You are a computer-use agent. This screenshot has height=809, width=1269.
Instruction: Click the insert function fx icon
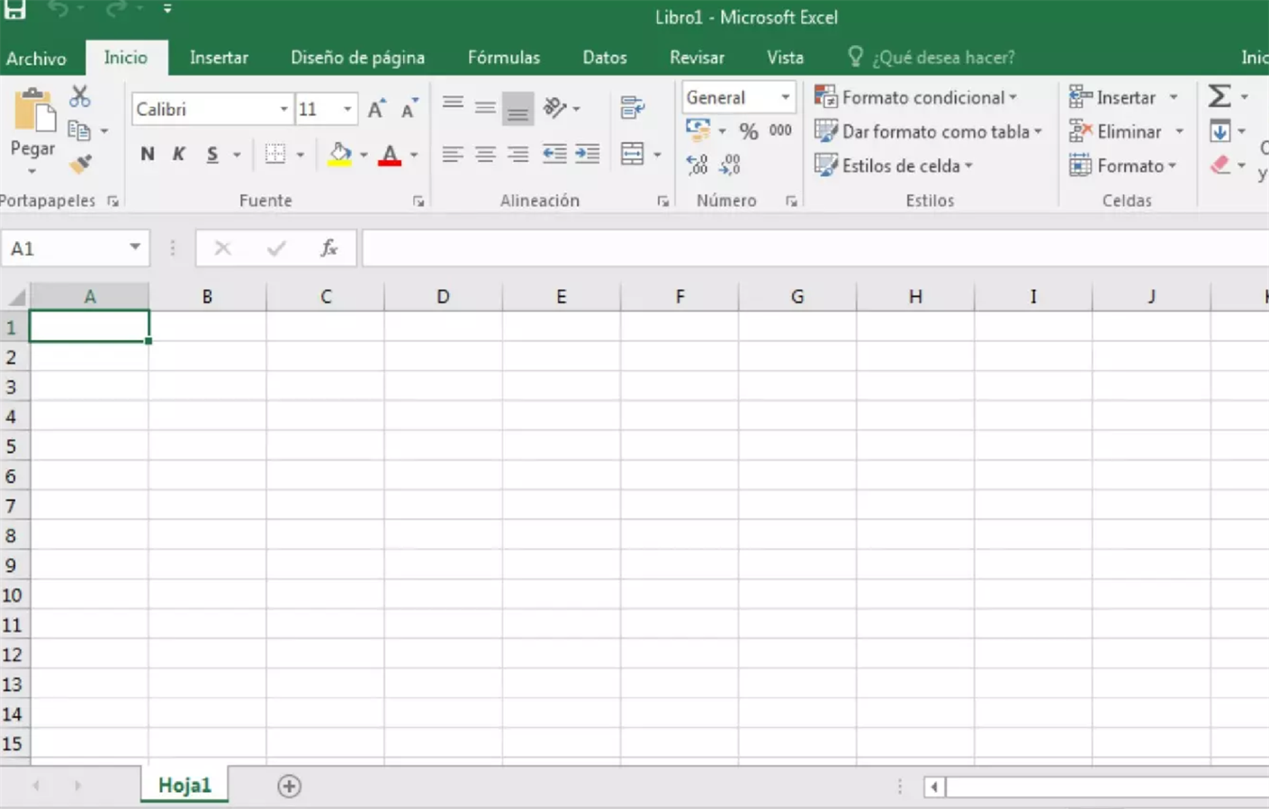[329, 248]
